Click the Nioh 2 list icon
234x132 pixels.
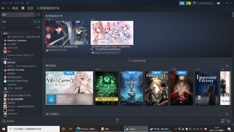tap(5, 66)
